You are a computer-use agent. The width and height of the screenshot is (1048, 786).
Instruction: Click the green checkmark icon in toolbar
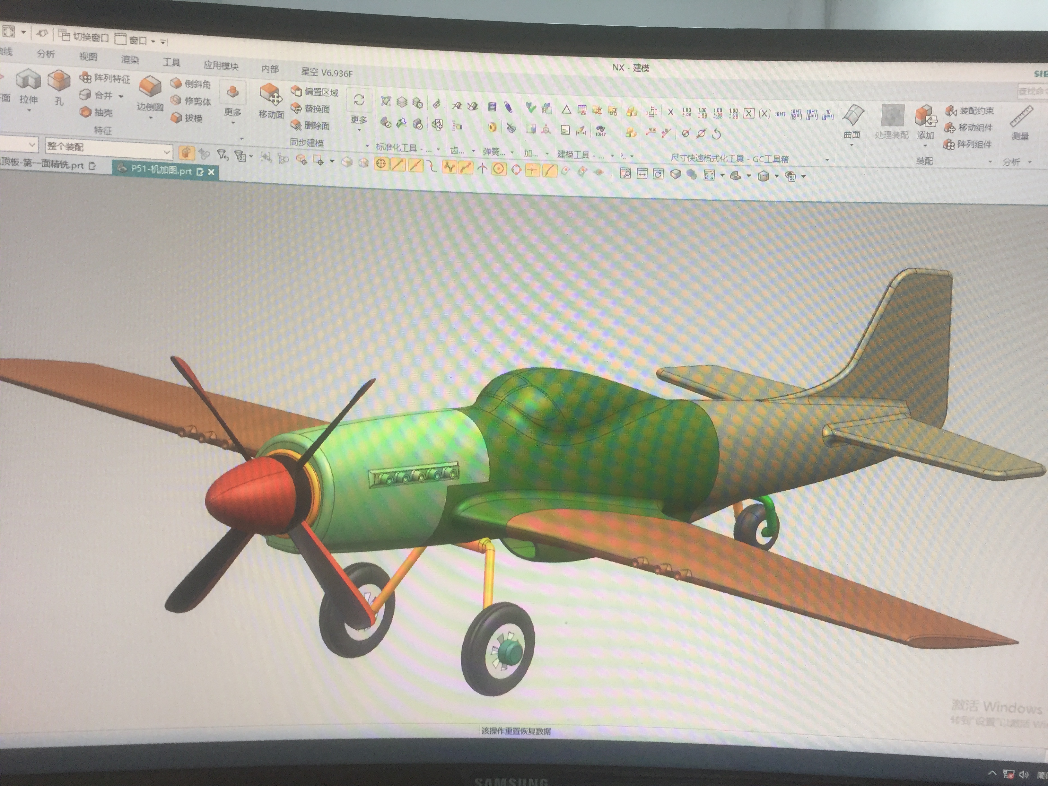pos(531,108)
